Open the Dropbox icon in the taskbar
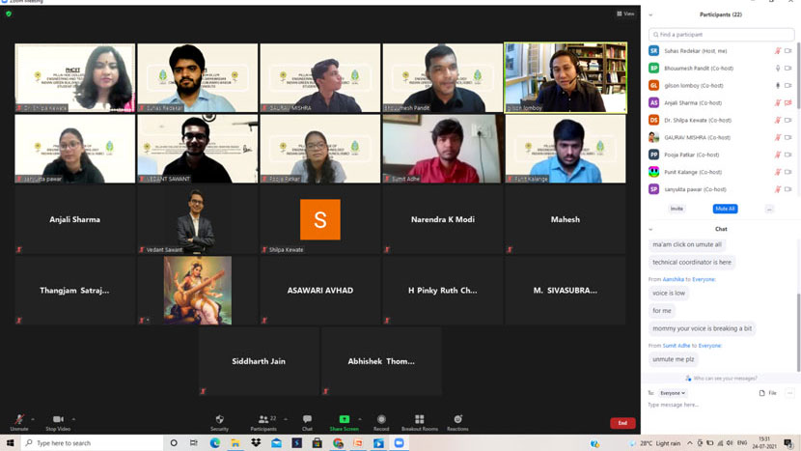 tap(257, 443)
